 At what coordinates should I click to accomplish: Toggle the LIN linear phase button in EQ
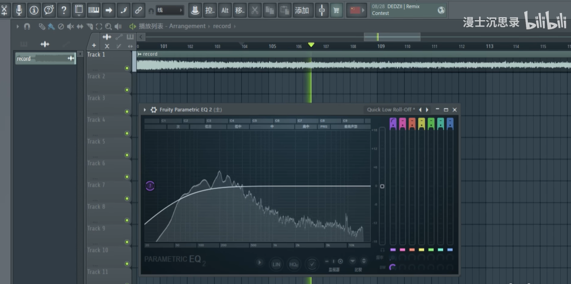coord(276,264)
